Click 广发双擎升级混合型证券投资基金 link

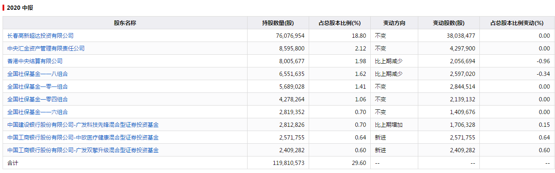click(x=83, y=150)
